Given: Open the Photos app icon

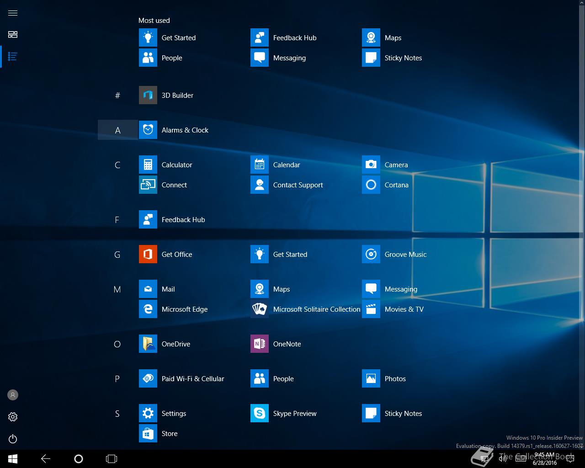Looking at the screenshot, I should 371,378.
